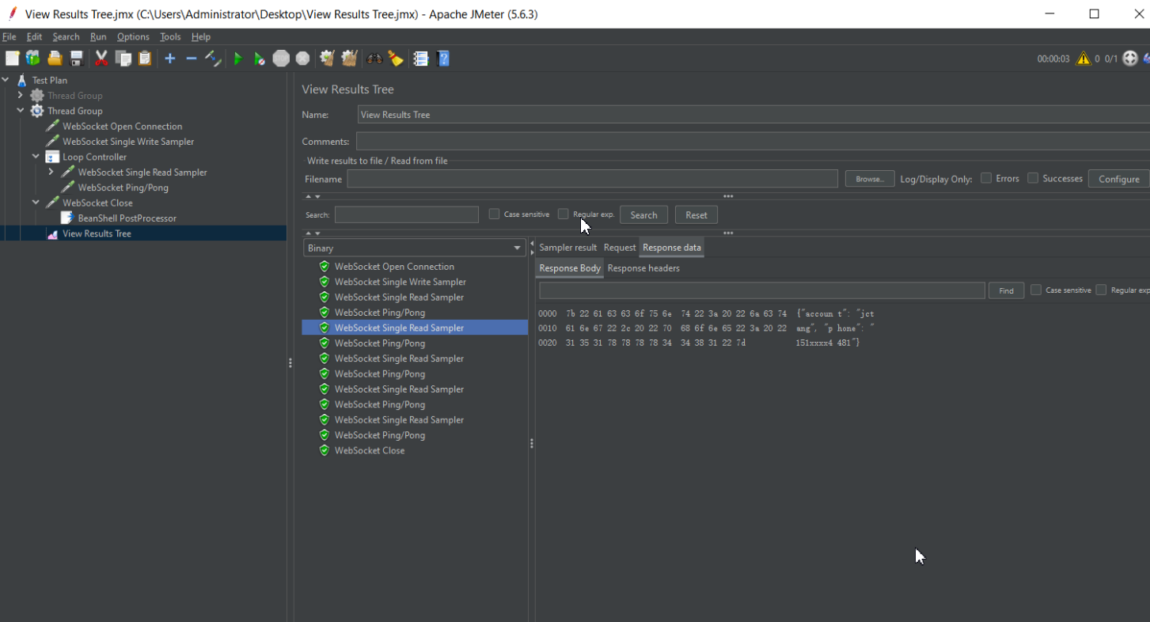Screen dimensions: 1150x622
Task: Click the yellow warning triangle log icon
Action: pyautogui.click(x=1082, y=59)
